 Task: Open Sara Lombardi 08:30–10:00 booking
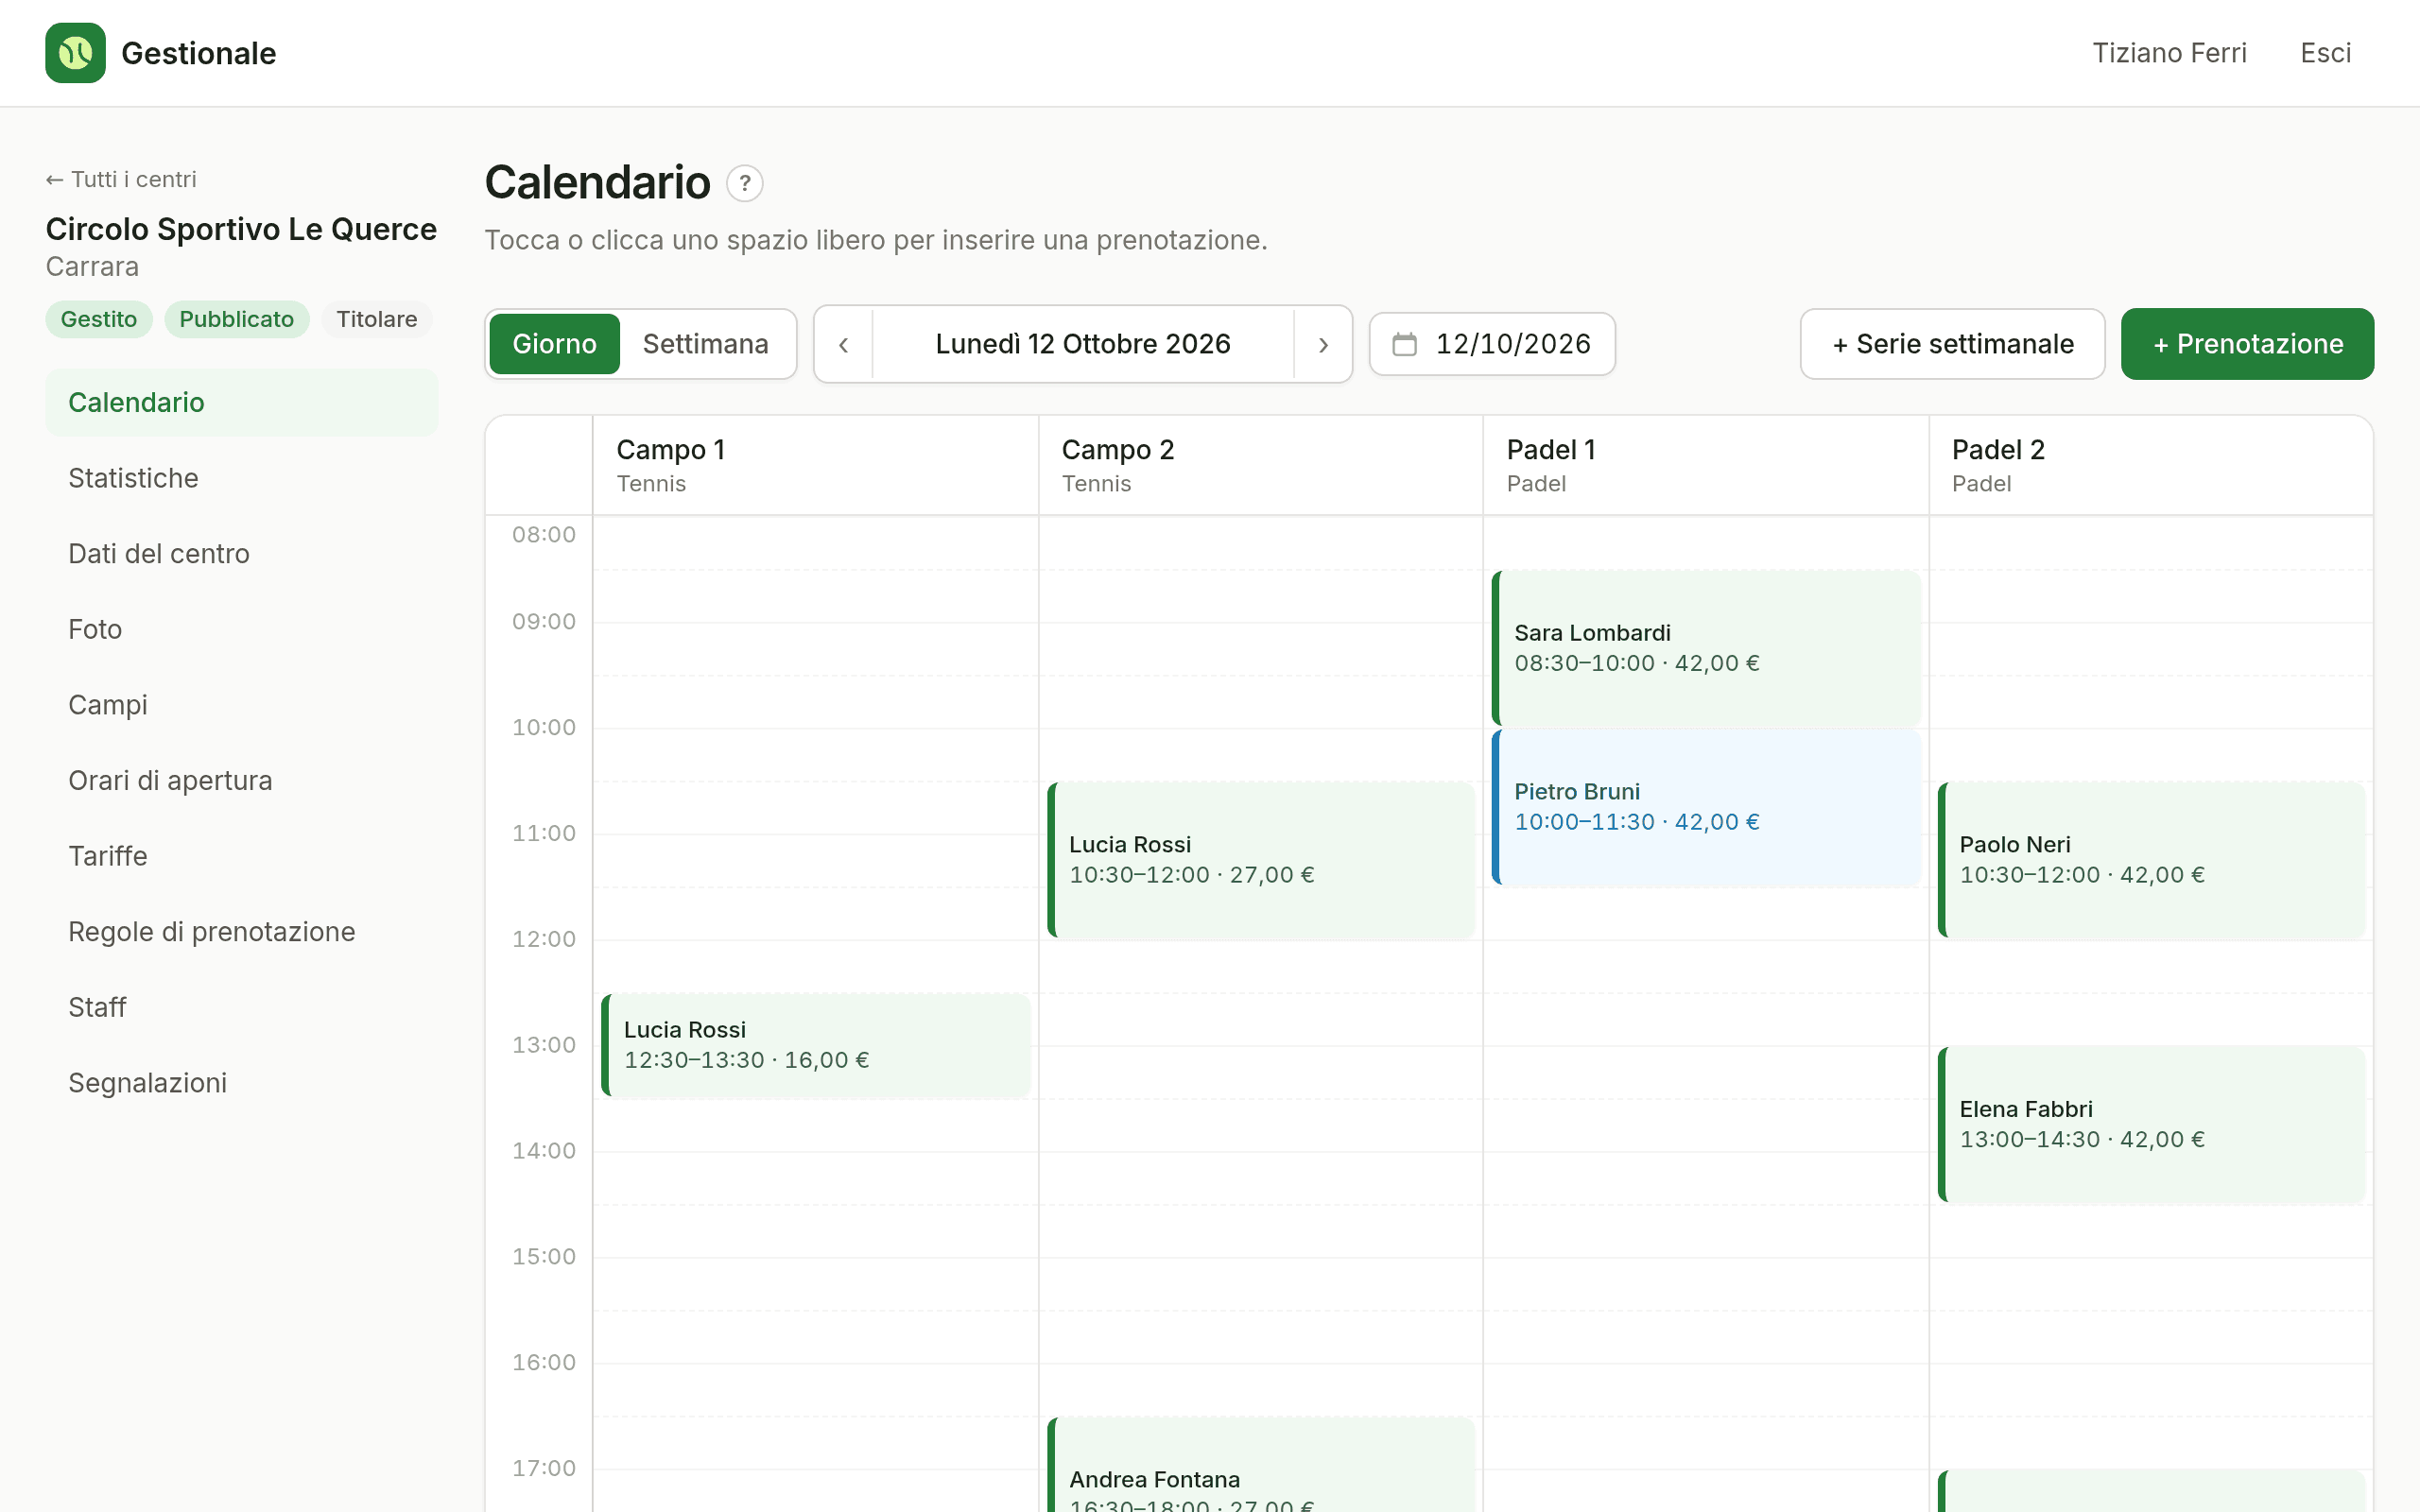[1706, 648]
